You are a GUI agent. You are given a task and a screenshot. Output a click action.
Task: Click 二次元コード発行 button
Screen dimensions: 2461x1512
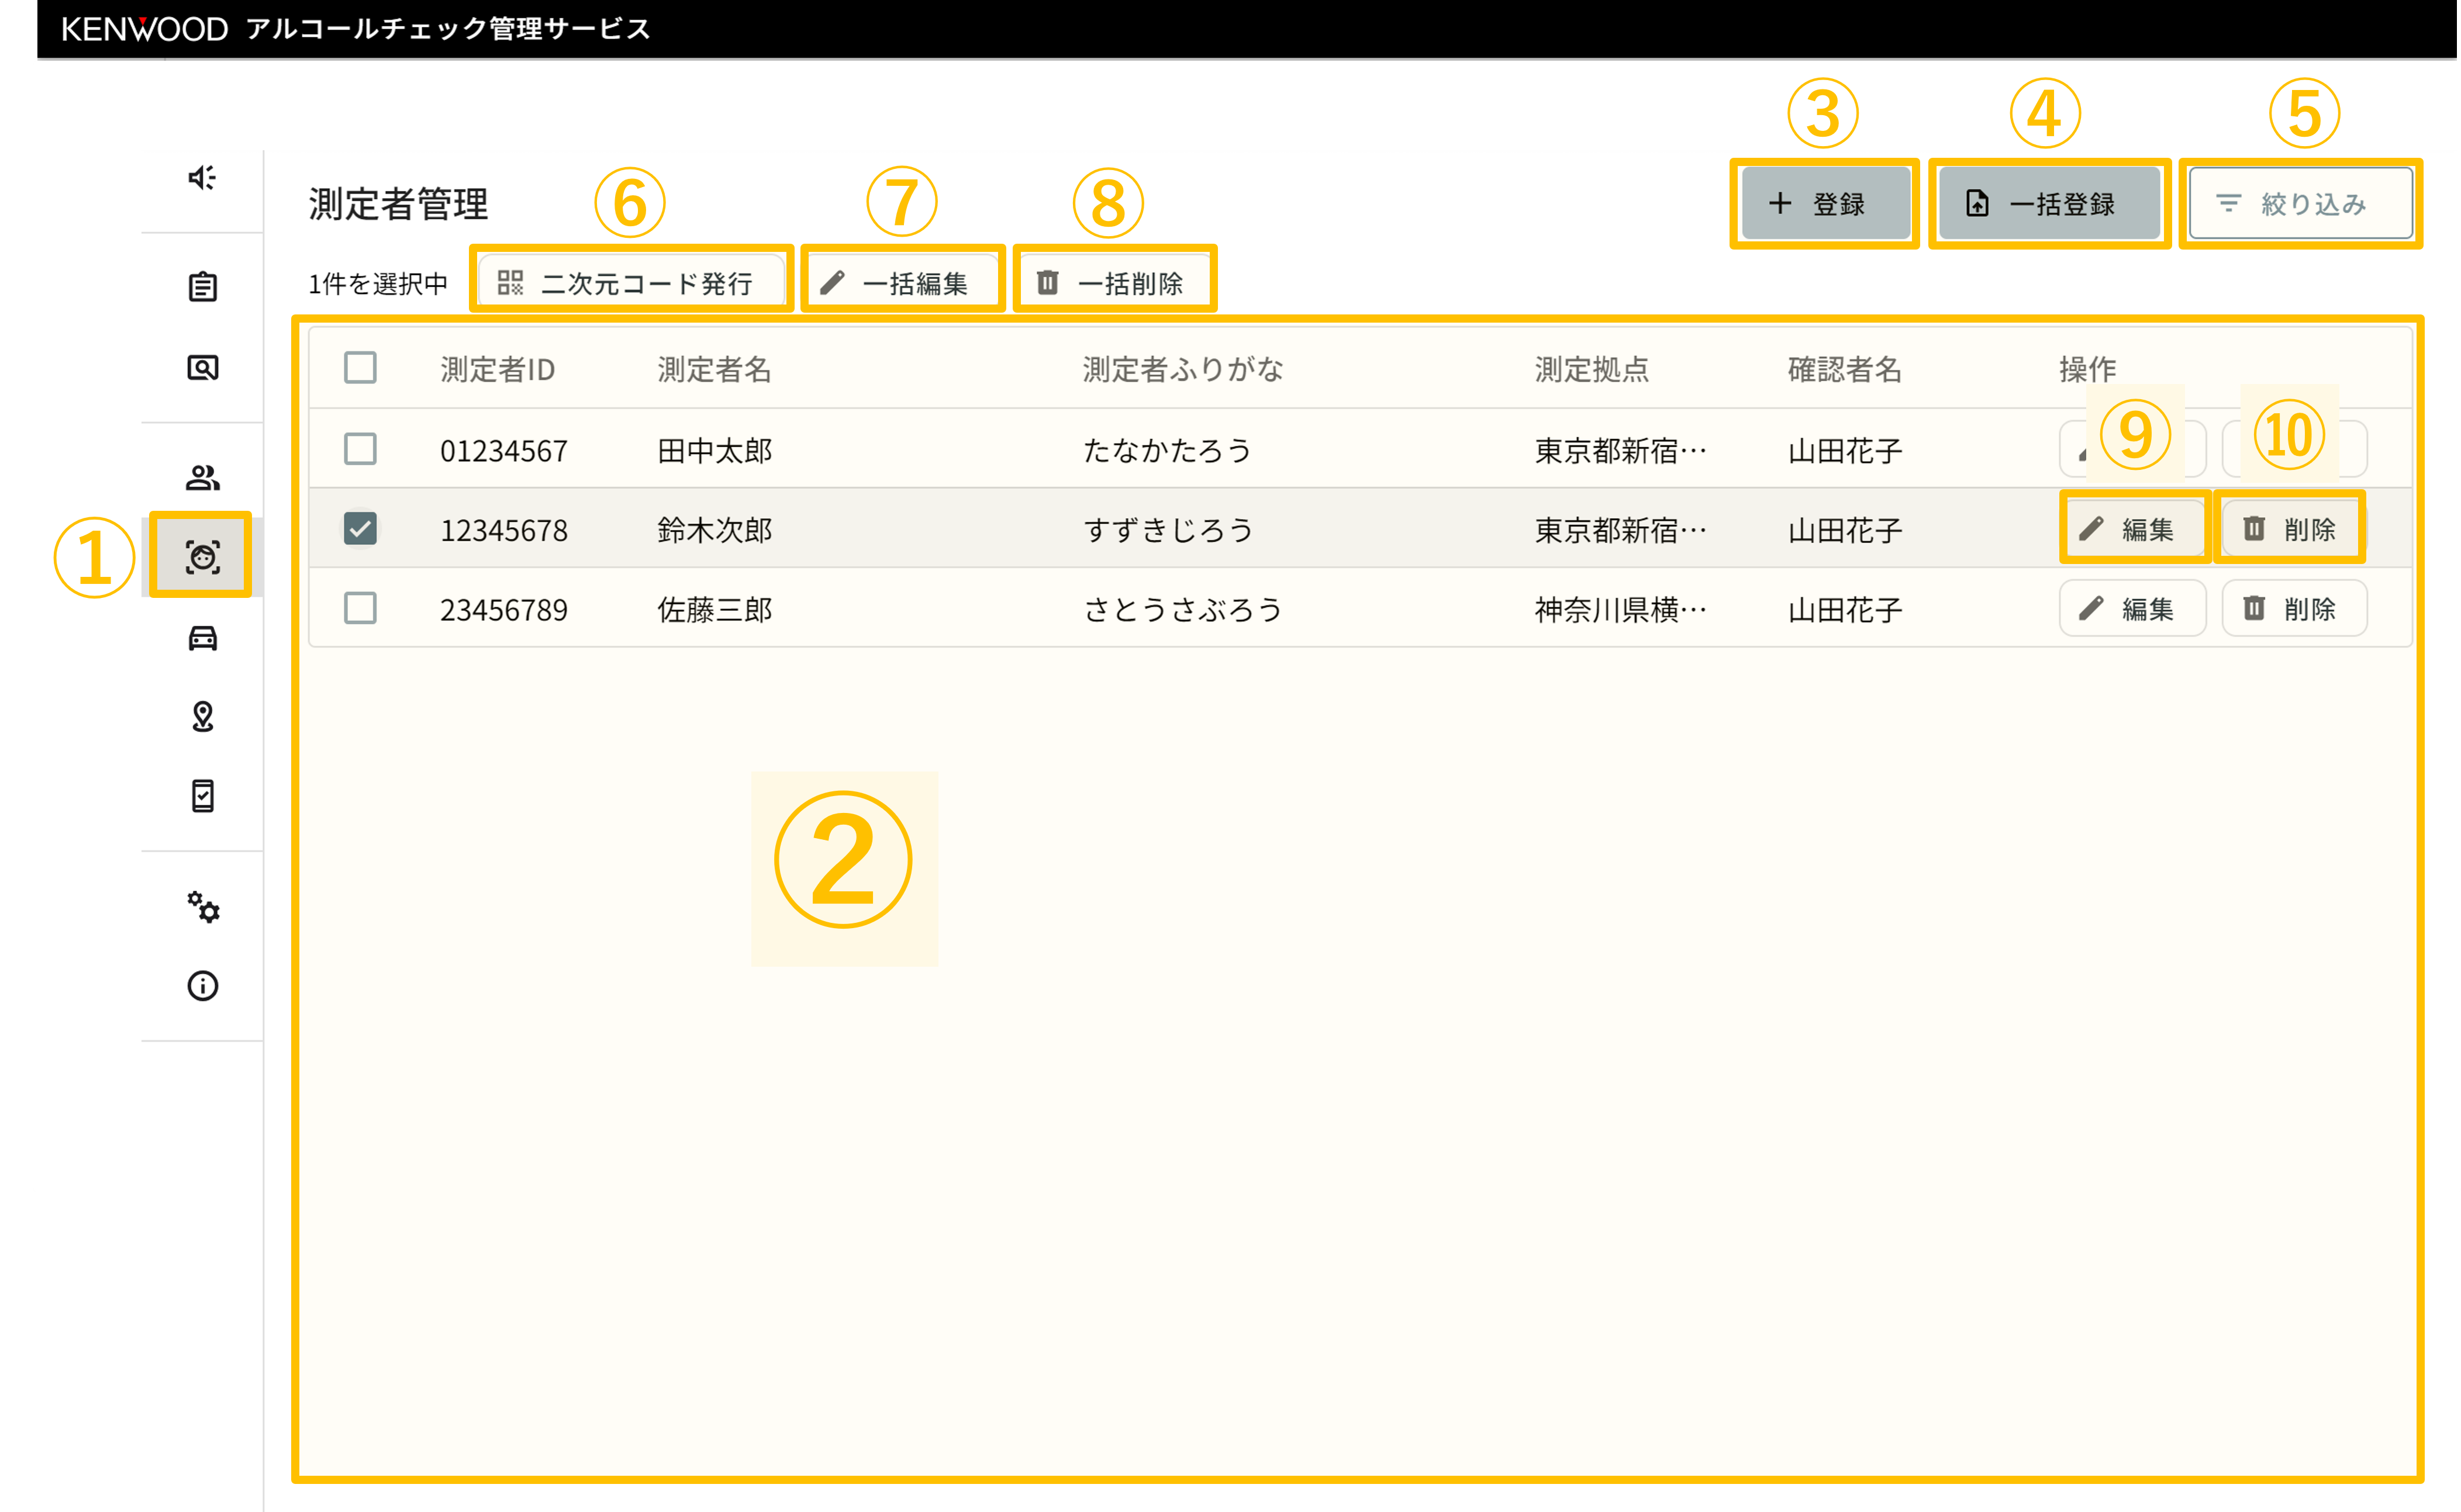pyautogui.click(x=630, y=283)
